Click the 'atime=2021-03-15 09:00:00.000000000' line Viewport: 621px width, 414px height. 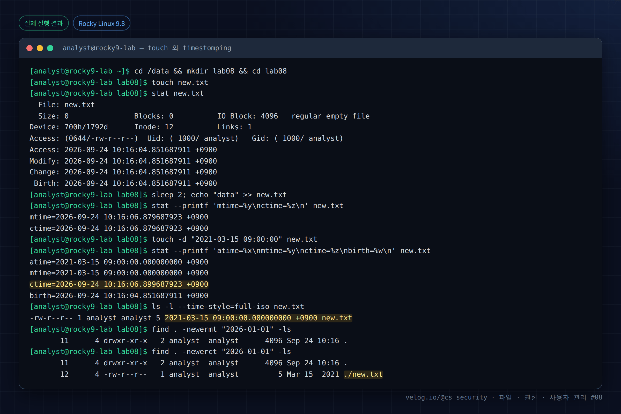(x=119, y=262)
